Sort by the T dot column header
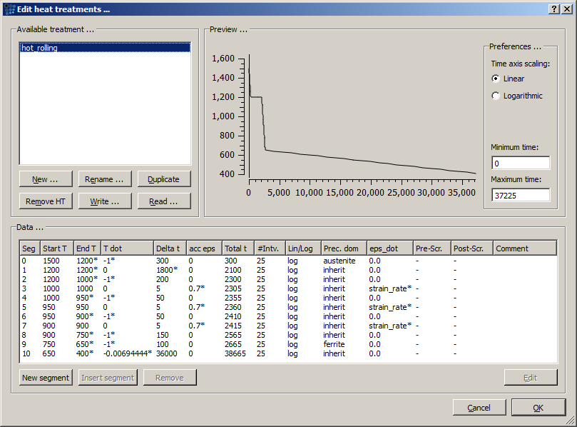Image resolution: width=577 pixels, height=427 pixels. pyautogui.click(x=126, y=248)
